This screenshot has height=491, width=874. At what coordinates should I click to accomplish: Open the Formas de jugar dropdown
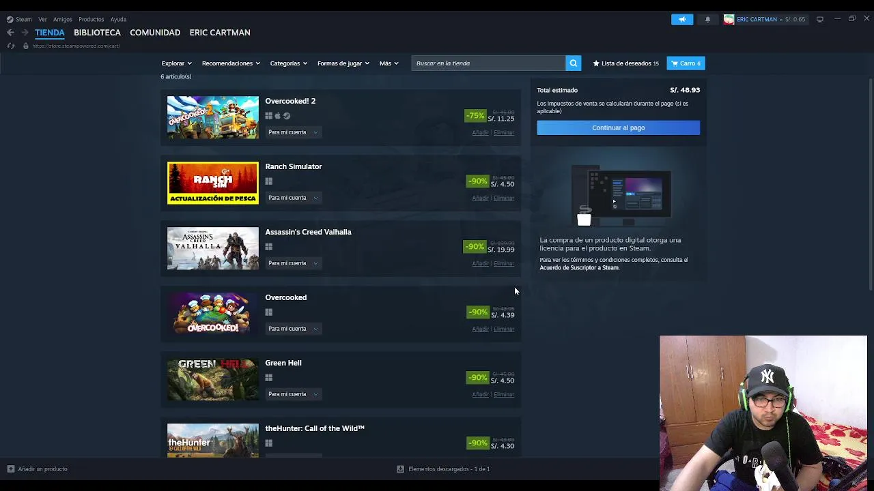(343, 63)
